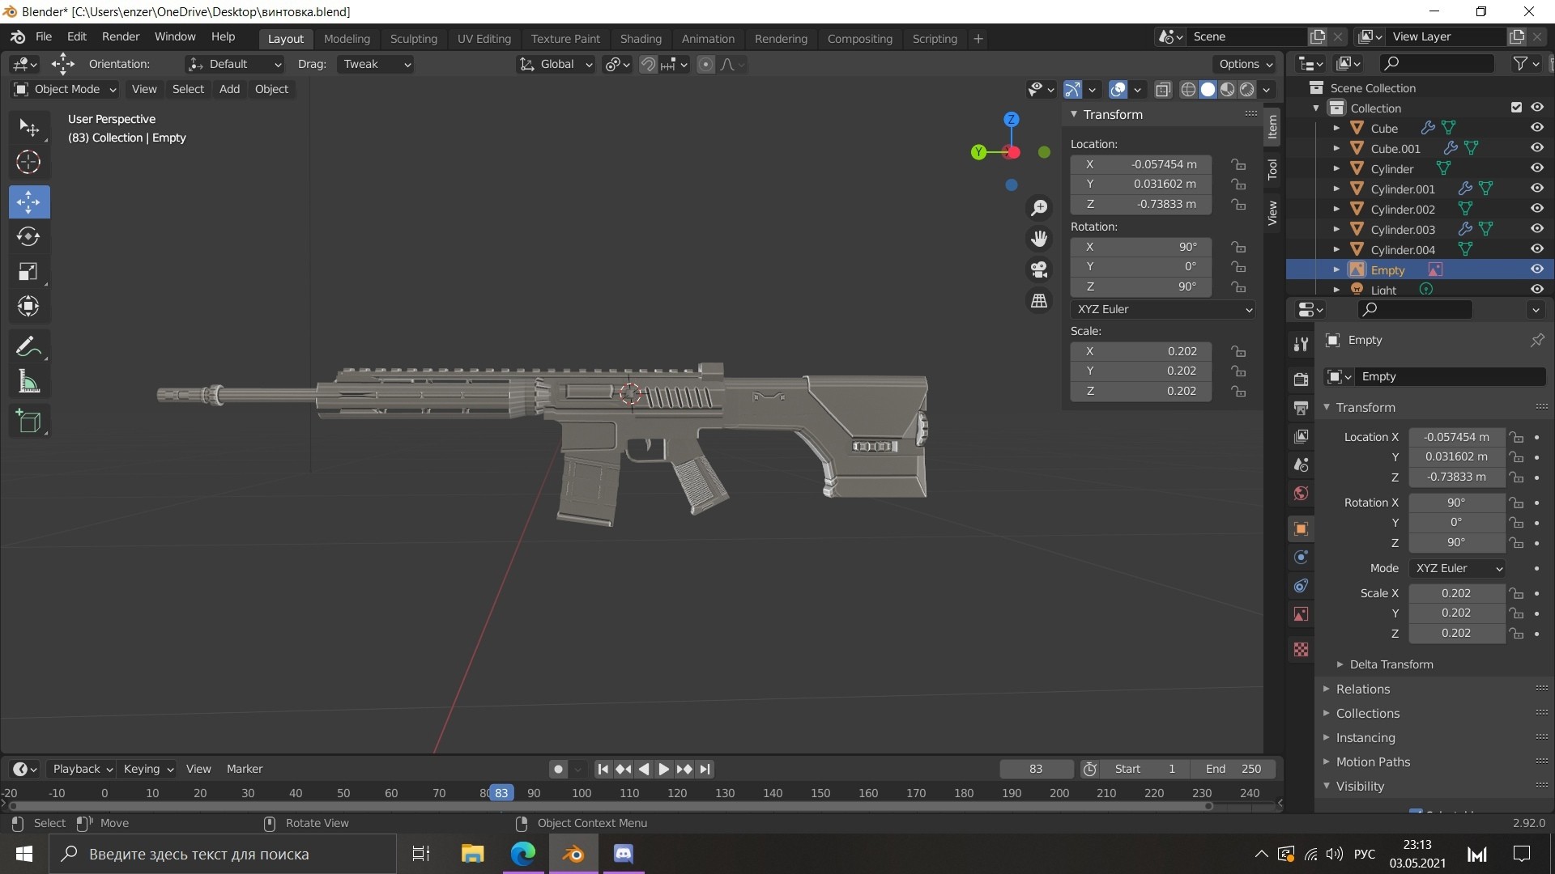This screenshot has width=1555, height=874.
Task: Toggle auto keying record button
Action: (x=557, y=769)
